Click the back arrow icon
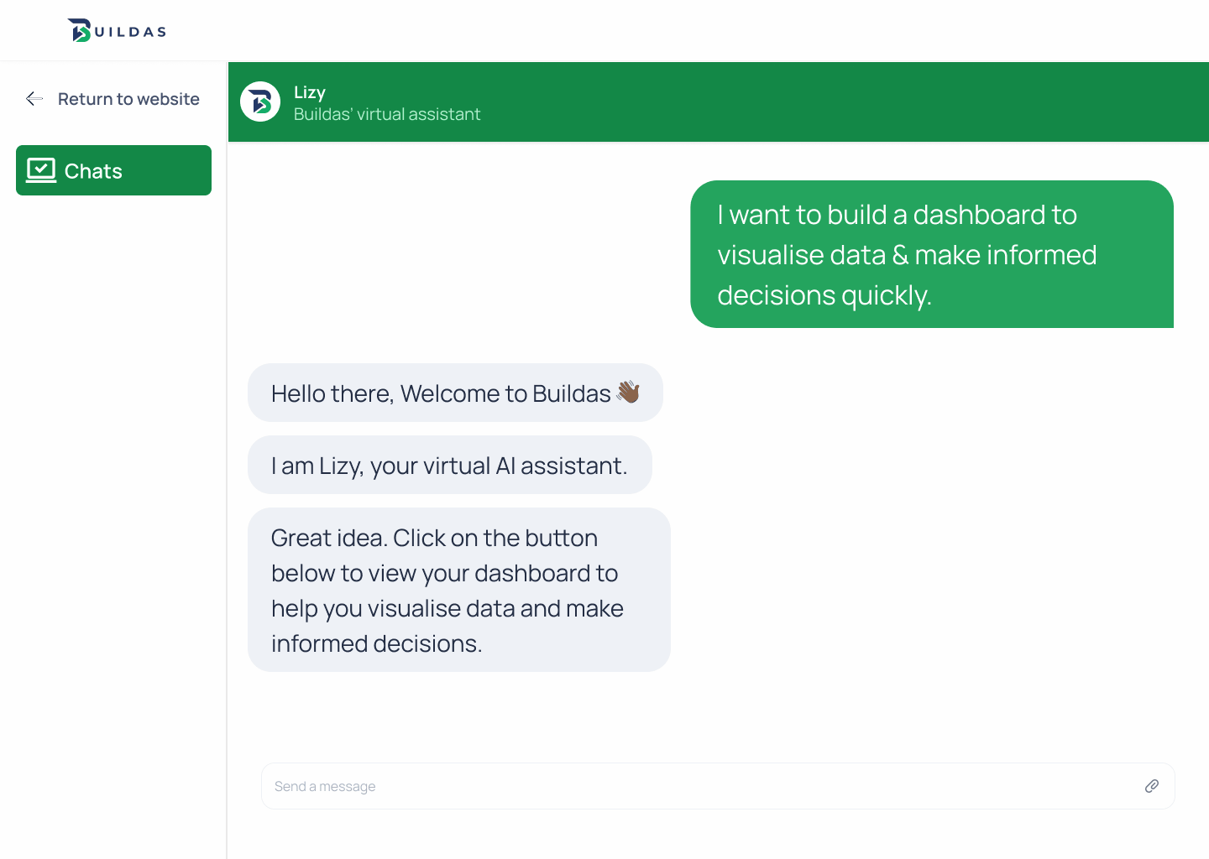The image size is (1209, 859). click(34, 99)
